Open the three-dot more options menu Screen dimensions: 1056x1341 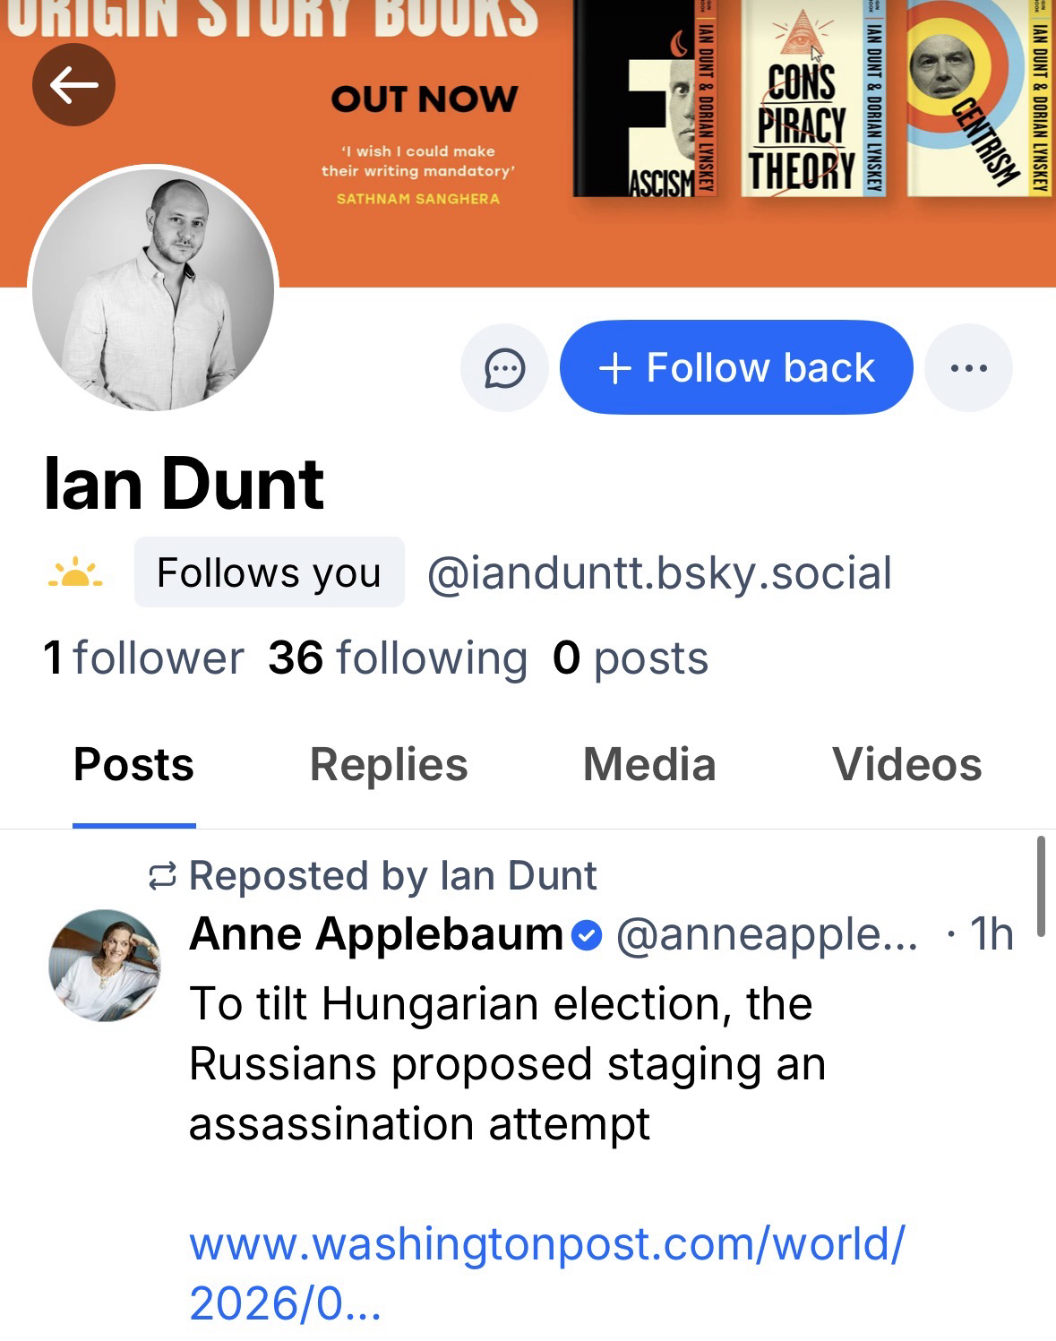(x=968, y=368)
